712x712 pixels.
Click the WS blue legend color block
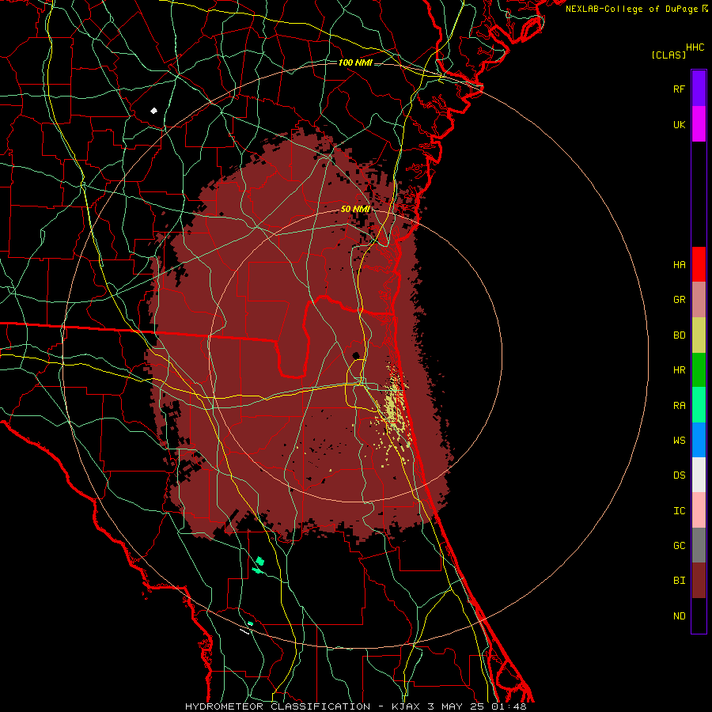pos(699,440)
